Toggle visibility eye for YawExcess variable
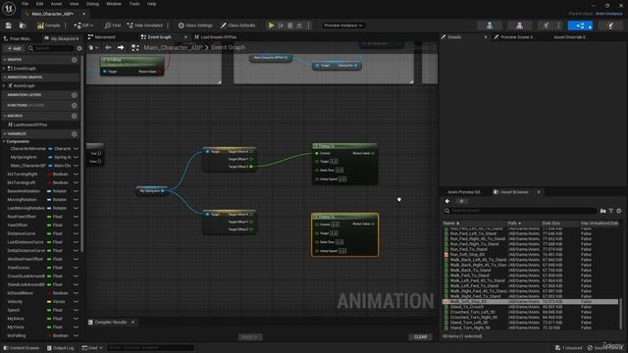 (76, 268)
